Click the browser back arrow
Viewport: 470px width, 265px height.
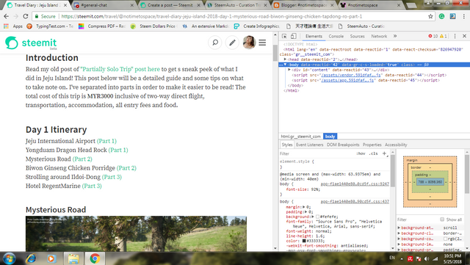[x=7, y=16]
